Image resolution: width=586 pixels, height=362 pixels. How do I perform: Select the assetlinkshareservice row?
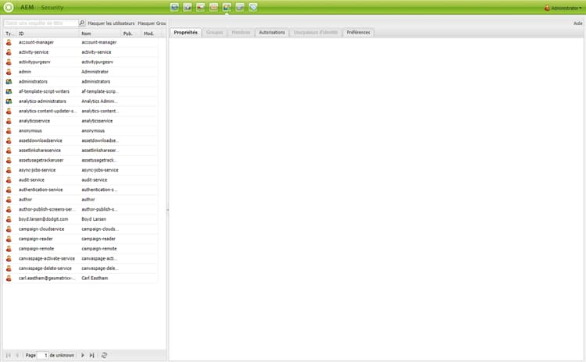pyautogui.click(x=80, y=151)
